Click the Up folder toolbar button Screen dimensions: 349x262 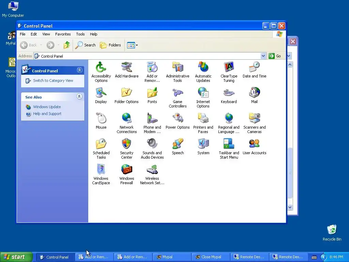pyautogui.click(x=66, y=45)
